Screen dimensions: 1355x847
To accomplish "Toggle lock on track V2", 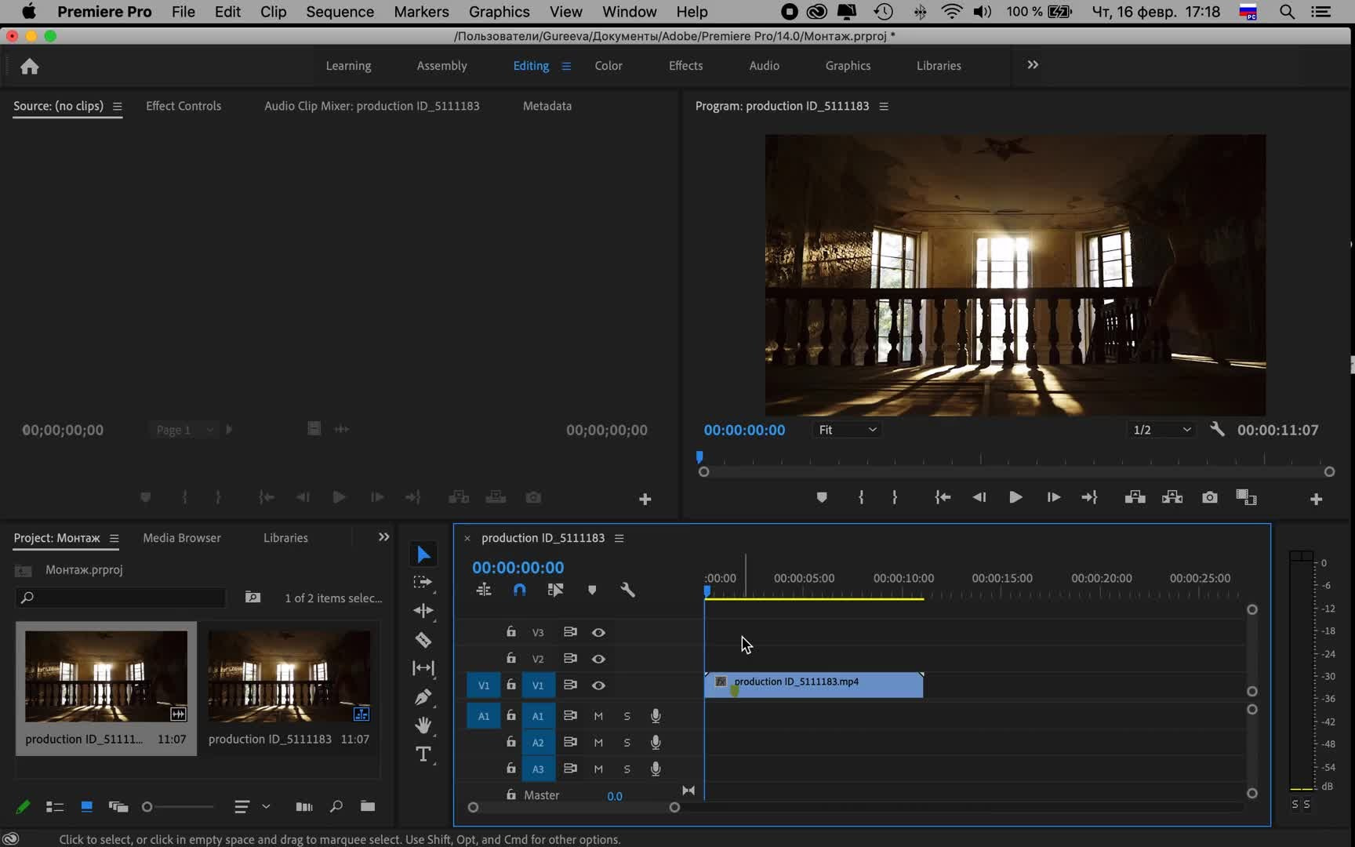I will point(511,658).
